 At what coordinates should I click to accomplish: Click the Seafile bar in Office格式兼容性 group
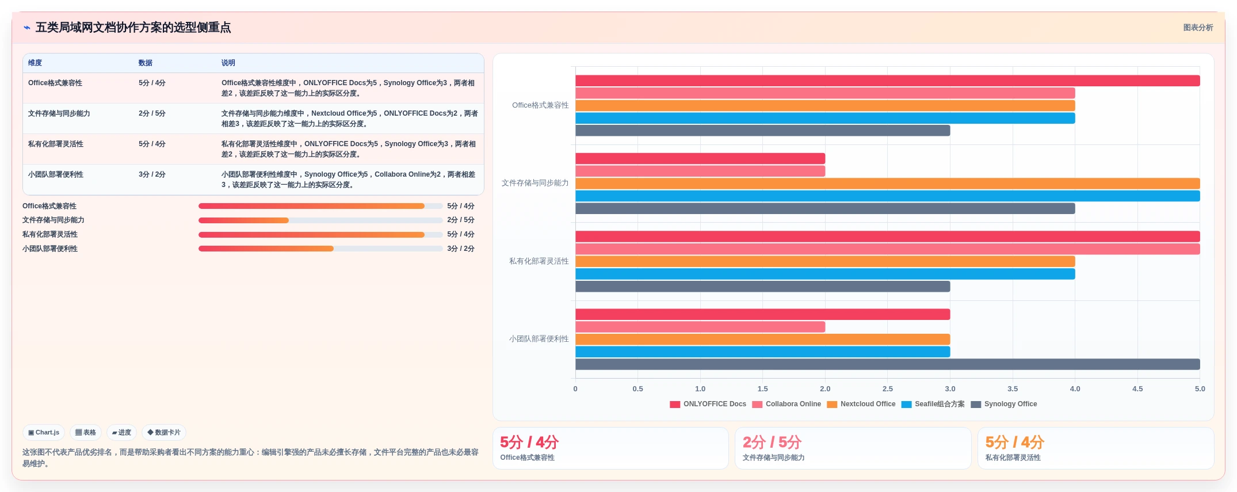coord(825,118)
